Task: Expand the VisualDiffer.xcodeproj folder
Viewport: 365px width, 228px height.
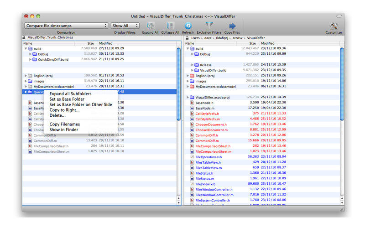Action: point(188,97)
